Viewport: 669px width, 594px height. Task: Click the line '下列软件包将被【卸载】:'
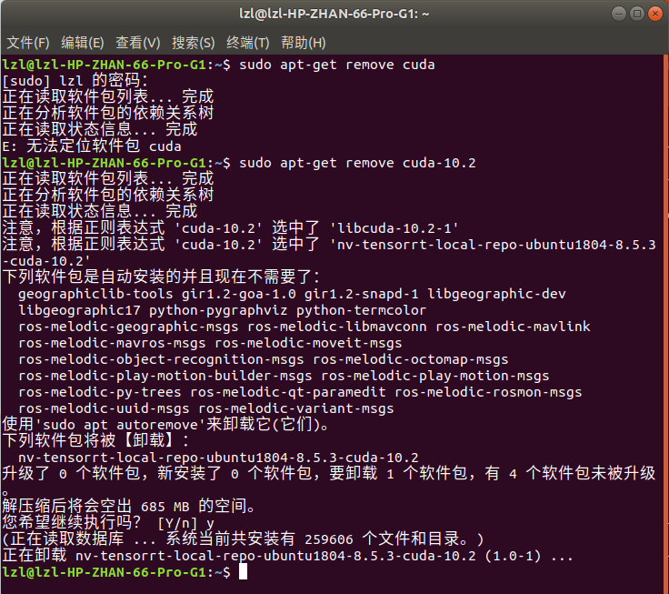point(95,440)
